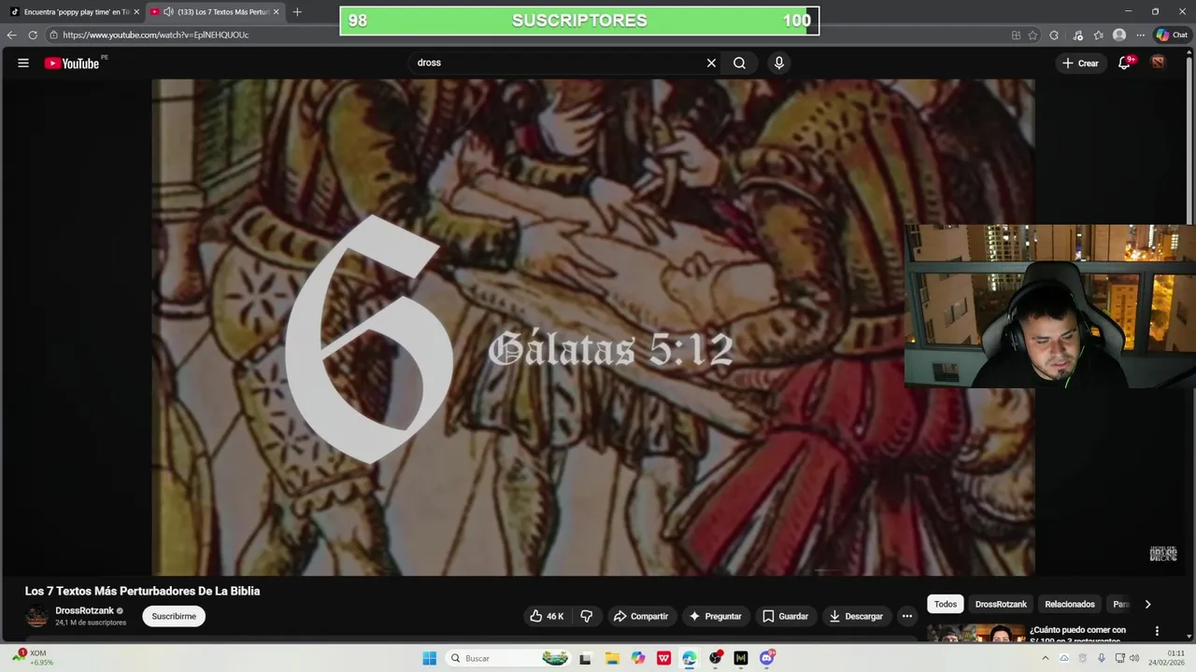Screen dimensions: 1196x672
Task: Switch to the 'Encuentra poppy play time' tab
Action: point(70,11)
